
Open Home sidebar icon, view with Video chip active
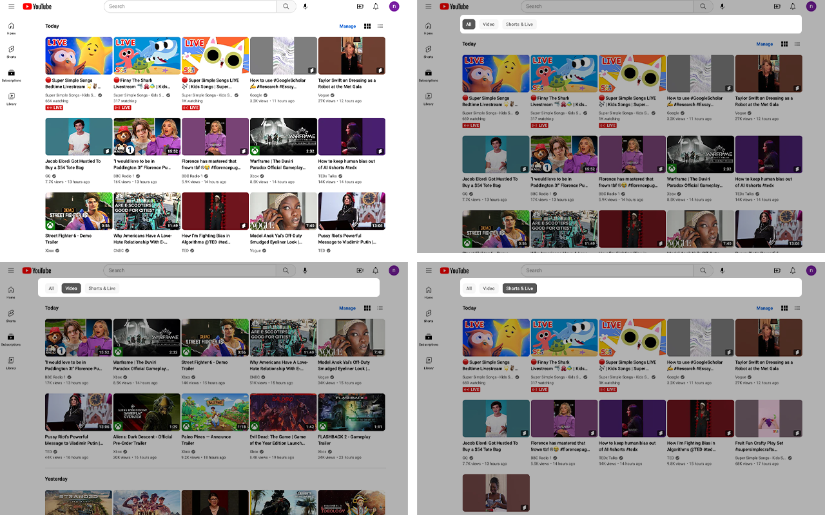(x=12, y=292)
